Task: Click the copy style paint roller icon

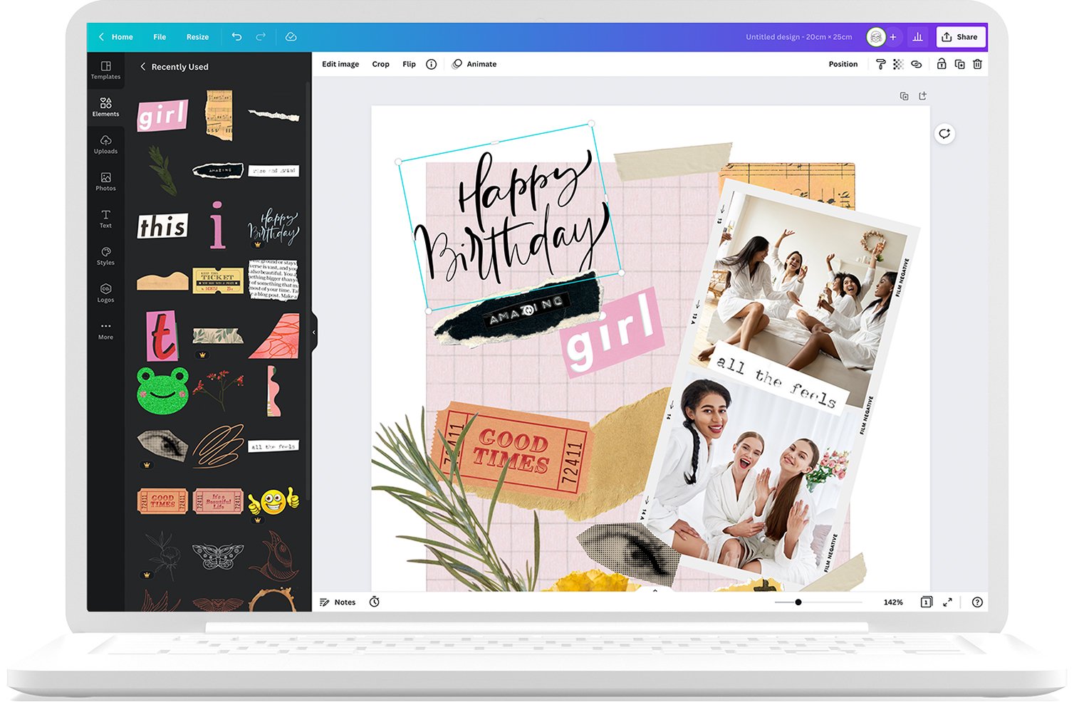Action: [881, 64]
